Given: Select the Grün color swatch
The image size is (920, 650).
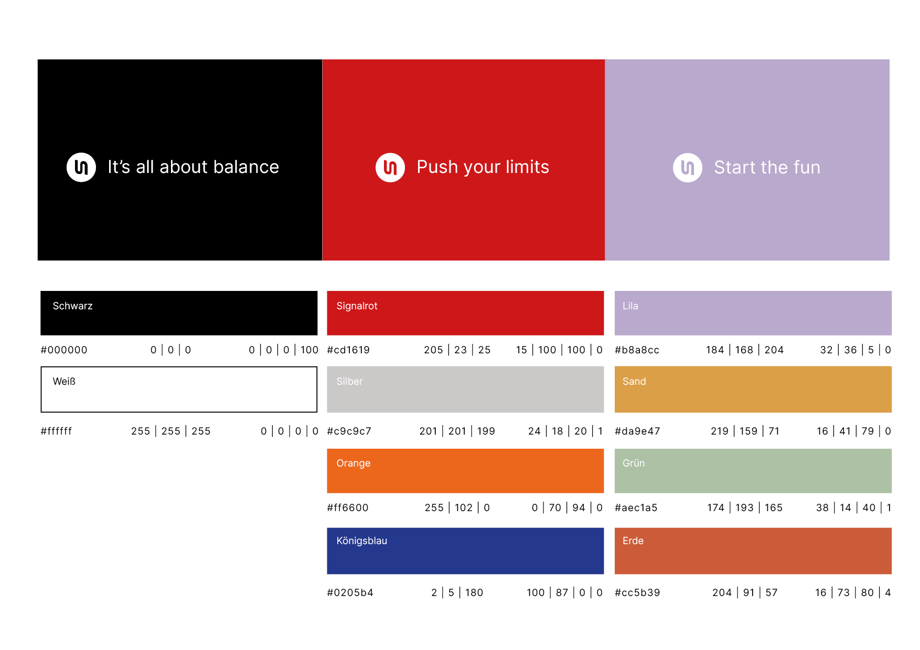Looking at the screenshot, I should 753,471.
